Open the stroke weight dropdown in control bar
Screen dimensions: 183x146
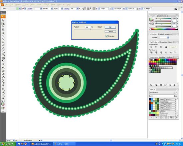click(41, 9)
